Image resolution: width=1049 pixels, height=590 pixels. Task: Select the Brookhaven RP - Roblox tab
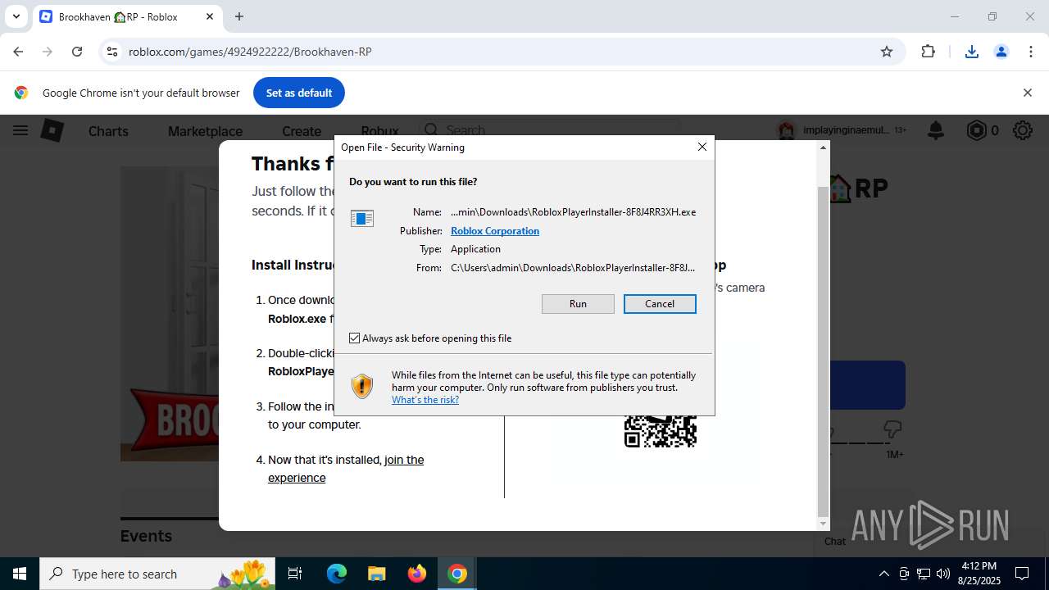[x=127, y=16]
